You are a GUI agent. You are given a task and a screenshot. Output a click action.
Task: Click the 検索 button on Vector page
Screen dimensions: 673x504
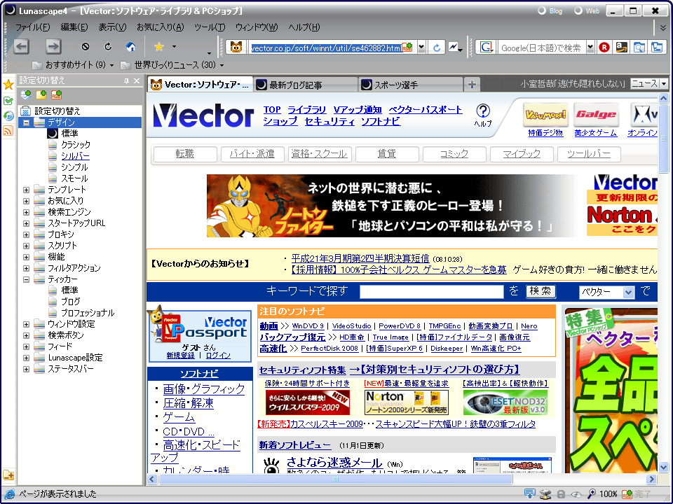tap(541, 291)
